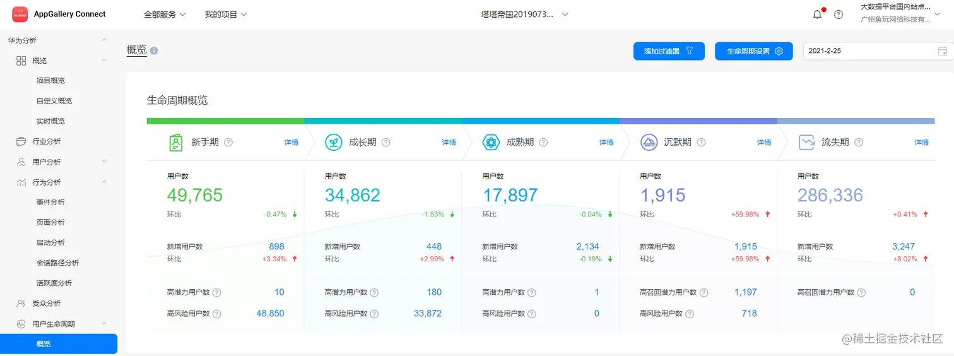Open the calendar icon in date field
This screenshot has width=954, height=356.
(943, 51)
